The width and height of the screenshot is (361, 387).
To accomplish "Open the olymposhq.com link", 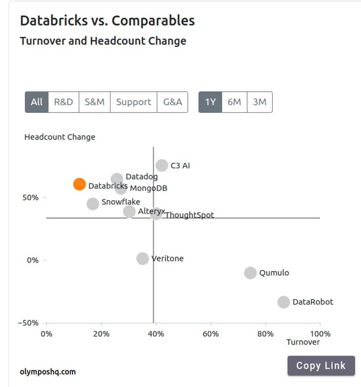I will click(x=48, y=372).
